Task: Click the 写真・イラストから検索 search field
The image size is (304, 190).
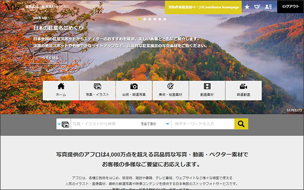Action: (x=102, y=124)
